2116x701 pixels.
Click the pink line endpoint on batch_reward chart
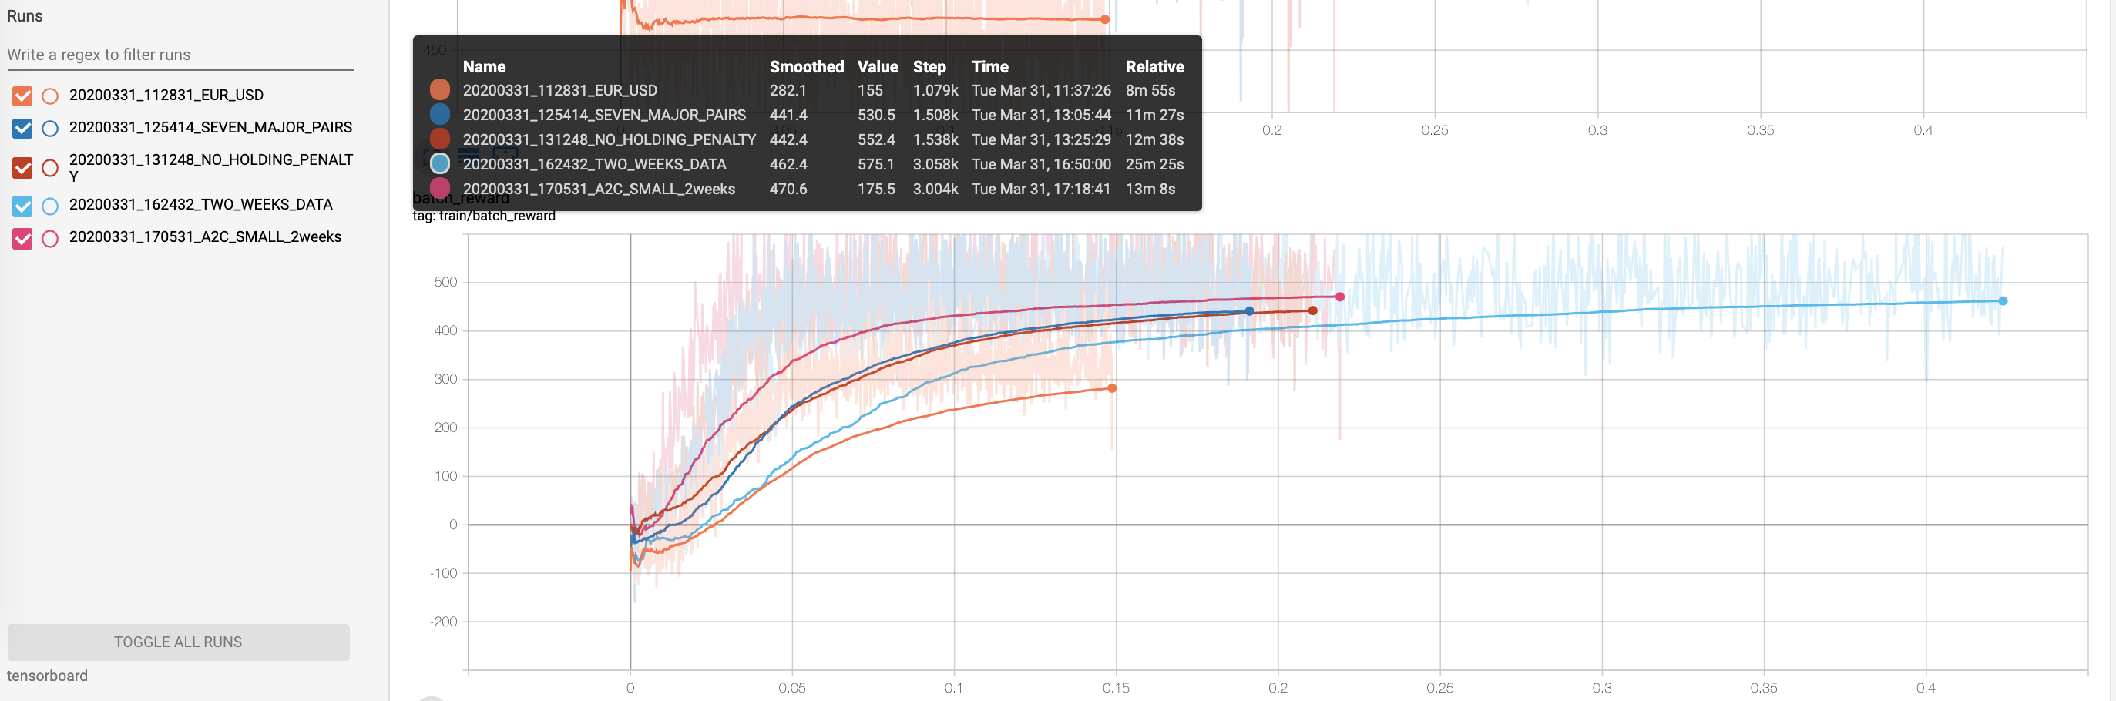(1340, 297)
